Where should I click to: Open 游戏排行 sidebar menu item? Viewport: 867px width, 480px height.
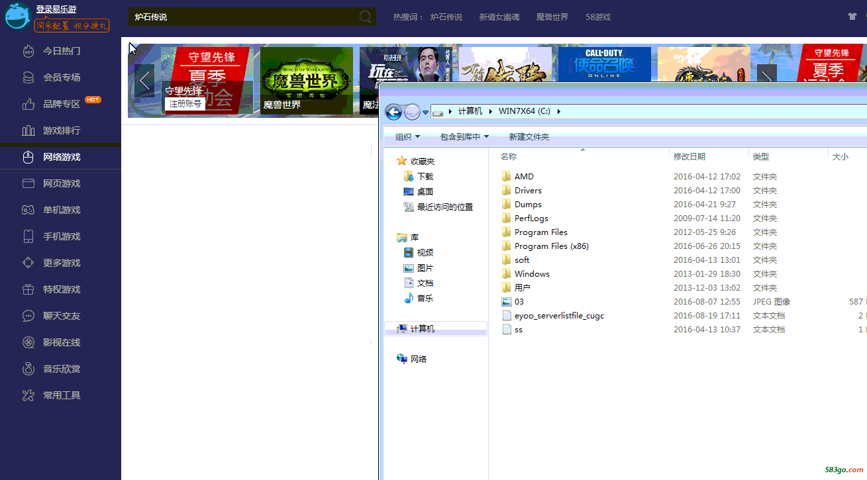[x=60, y=130]
